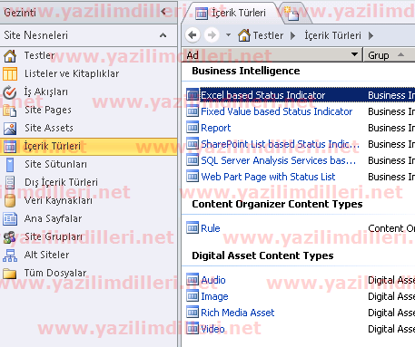Go to İş Akışları
Screen dimensions: 415x347
[x=46, y=92]
